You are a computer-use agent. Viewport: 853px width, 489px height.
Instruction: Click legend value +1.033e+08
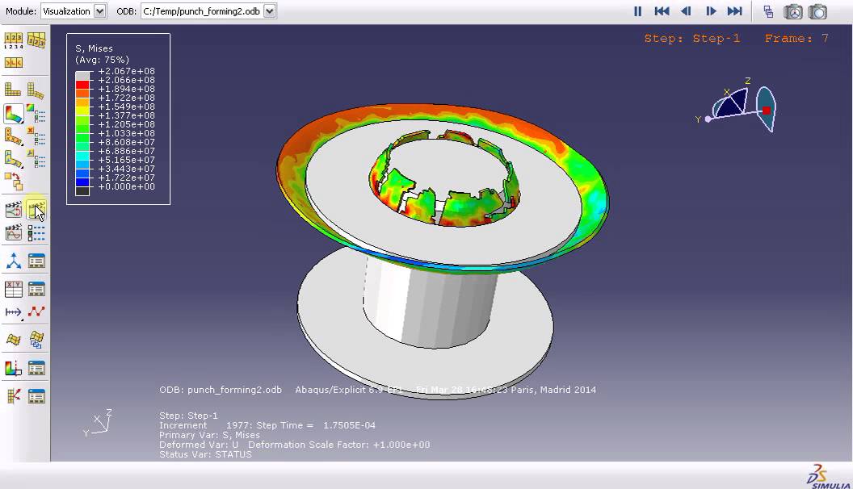click(x=126, y=133)
